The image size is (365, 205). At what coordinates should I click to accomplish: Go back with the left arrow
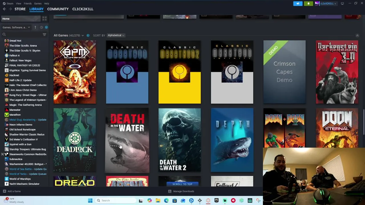(4, 9)
